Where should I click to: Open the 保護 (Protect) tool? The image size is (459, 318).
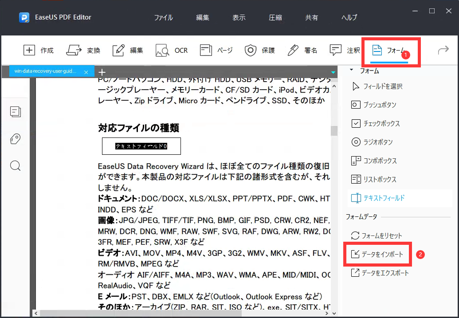tap(260, 50)
